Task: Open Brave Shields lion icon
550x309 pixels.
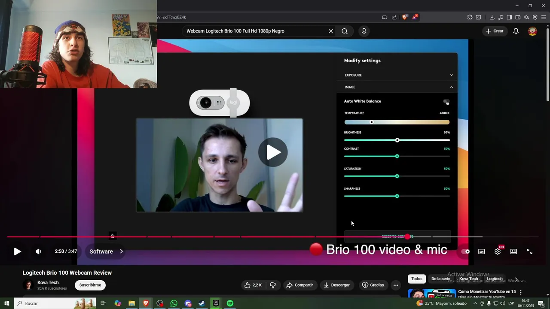Action: [404, 17]
